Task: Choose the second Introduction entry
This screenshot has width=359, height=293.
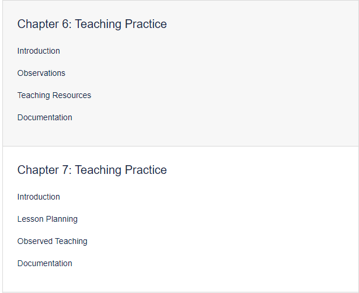Action: pos(39,197)
